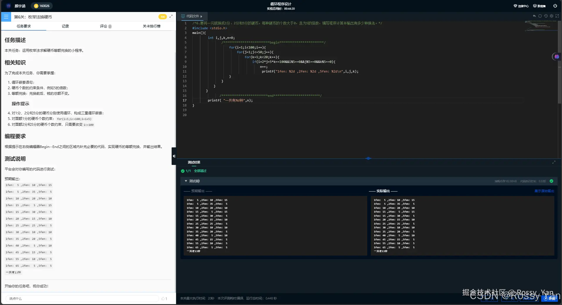The image size is (562, 305).
Task: Click the editor vertical scrollbar
Action: pos(560,62)
